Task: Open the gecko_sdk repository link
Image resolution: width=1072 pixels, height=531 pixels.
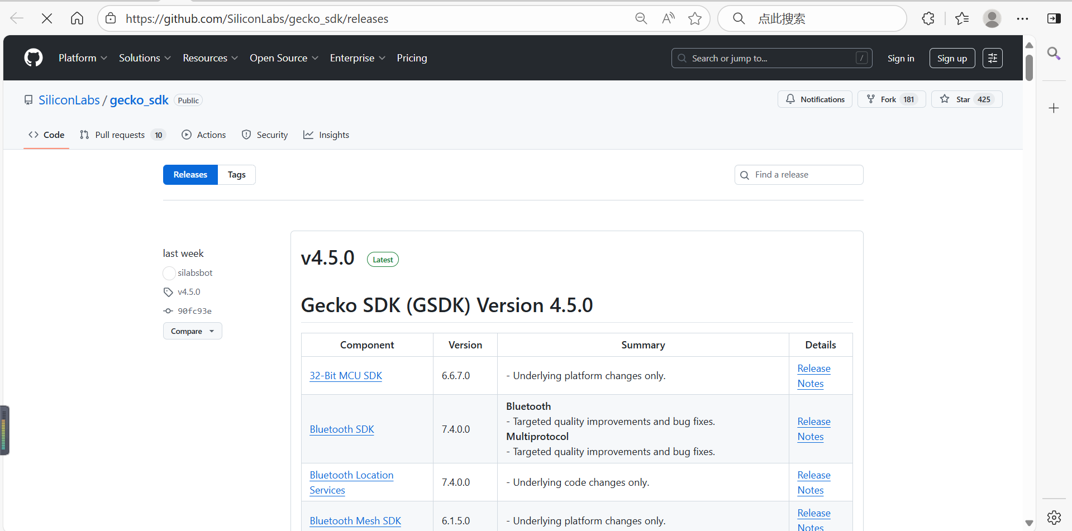Action: pos(139,100)
